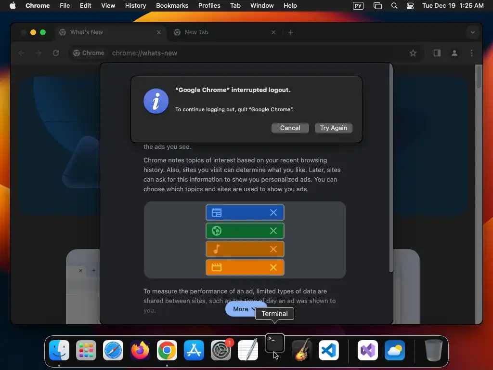The image size is (493, 370).
Task: Switch to the New Tab tab
Action: tap(225, 32)
